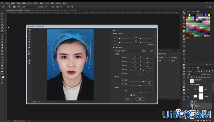The image size is (214, 122).
Task: Switch to the 路径 paths panel tab
Action: (193, 68)
